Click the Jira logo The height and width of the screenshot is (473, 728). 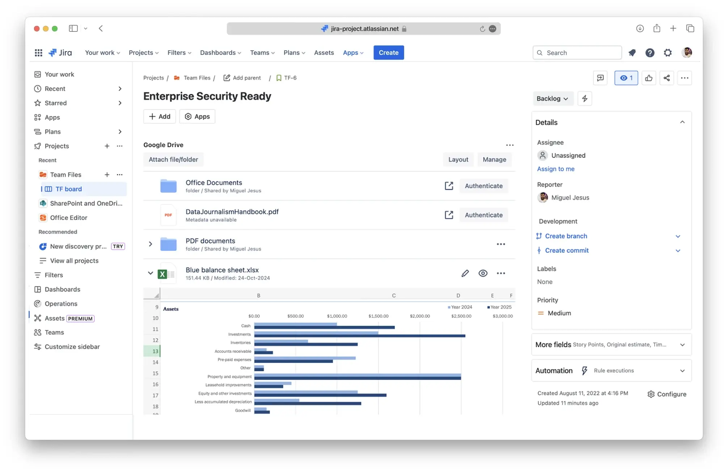tap(60, 53)
